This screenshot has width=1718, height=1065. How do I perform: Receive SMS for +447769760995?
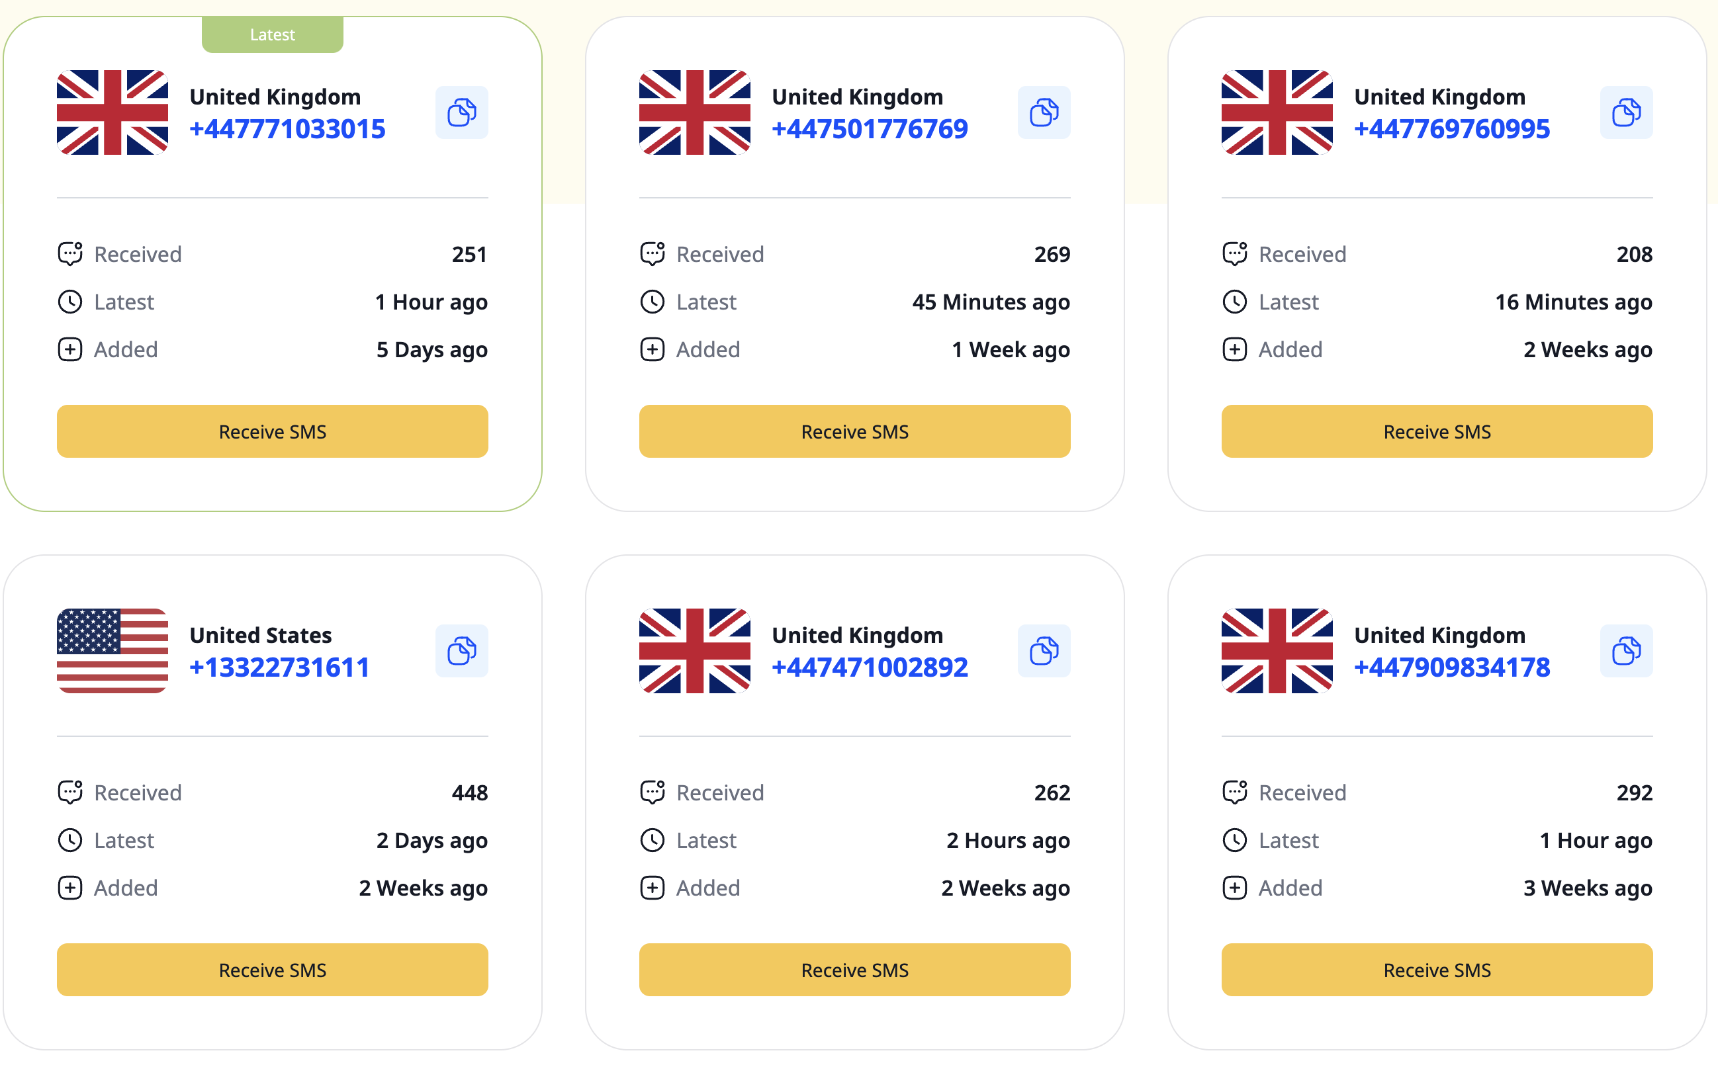(x=1437, y=431)
